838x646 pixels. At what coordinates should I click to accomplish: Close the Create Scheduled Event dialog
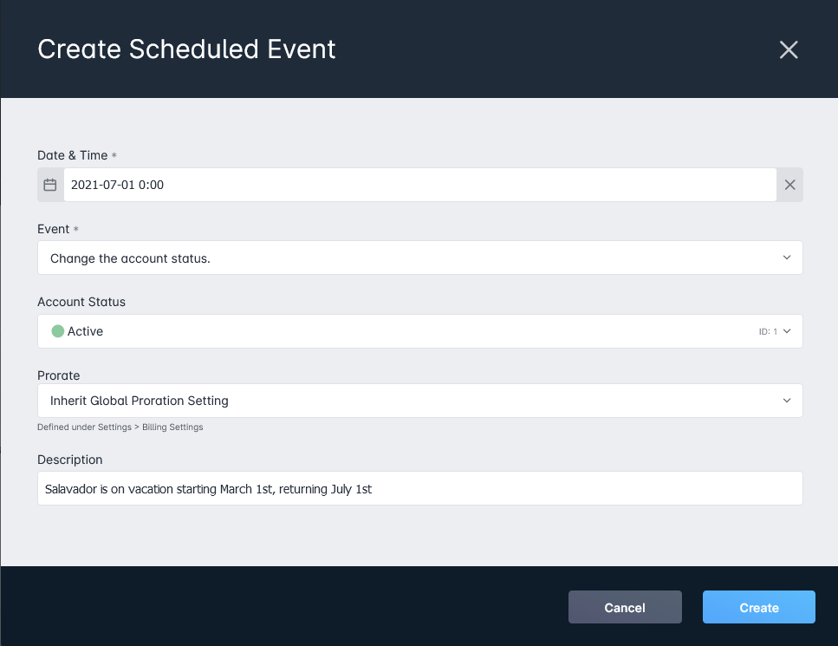click(x=789, y=49)
